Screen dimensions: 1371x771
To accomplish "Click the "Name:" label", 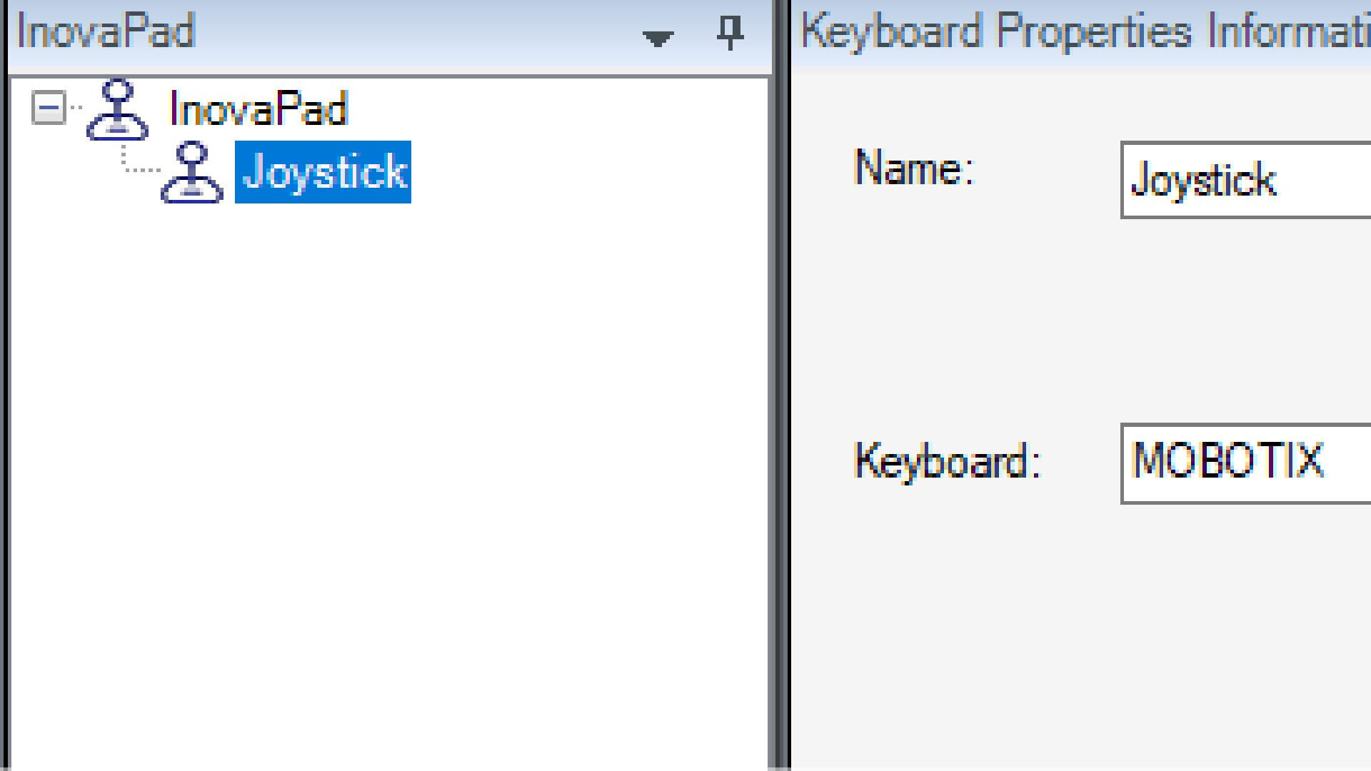I will (x=914, y=169).
